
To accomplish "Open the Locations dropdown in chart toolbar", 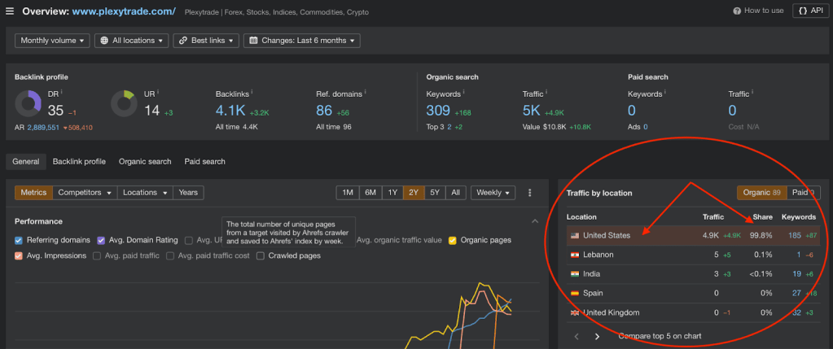I will point(145,193).
